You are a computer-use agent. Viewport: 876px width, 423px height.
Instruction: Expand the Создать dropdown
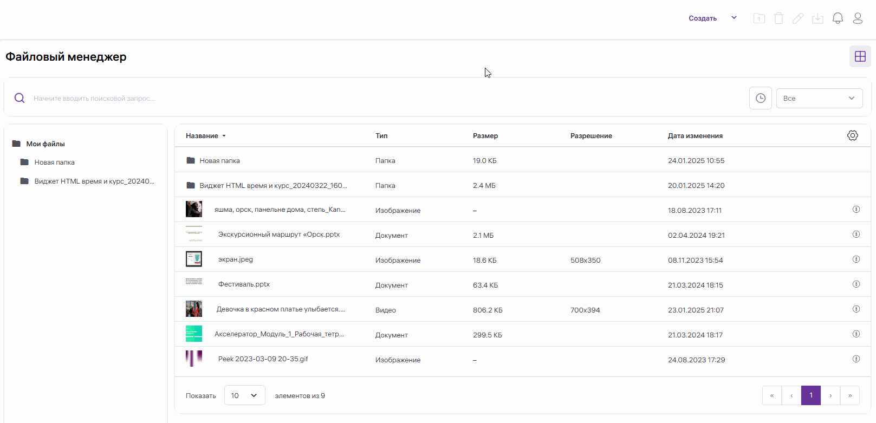tap(734, 18)
